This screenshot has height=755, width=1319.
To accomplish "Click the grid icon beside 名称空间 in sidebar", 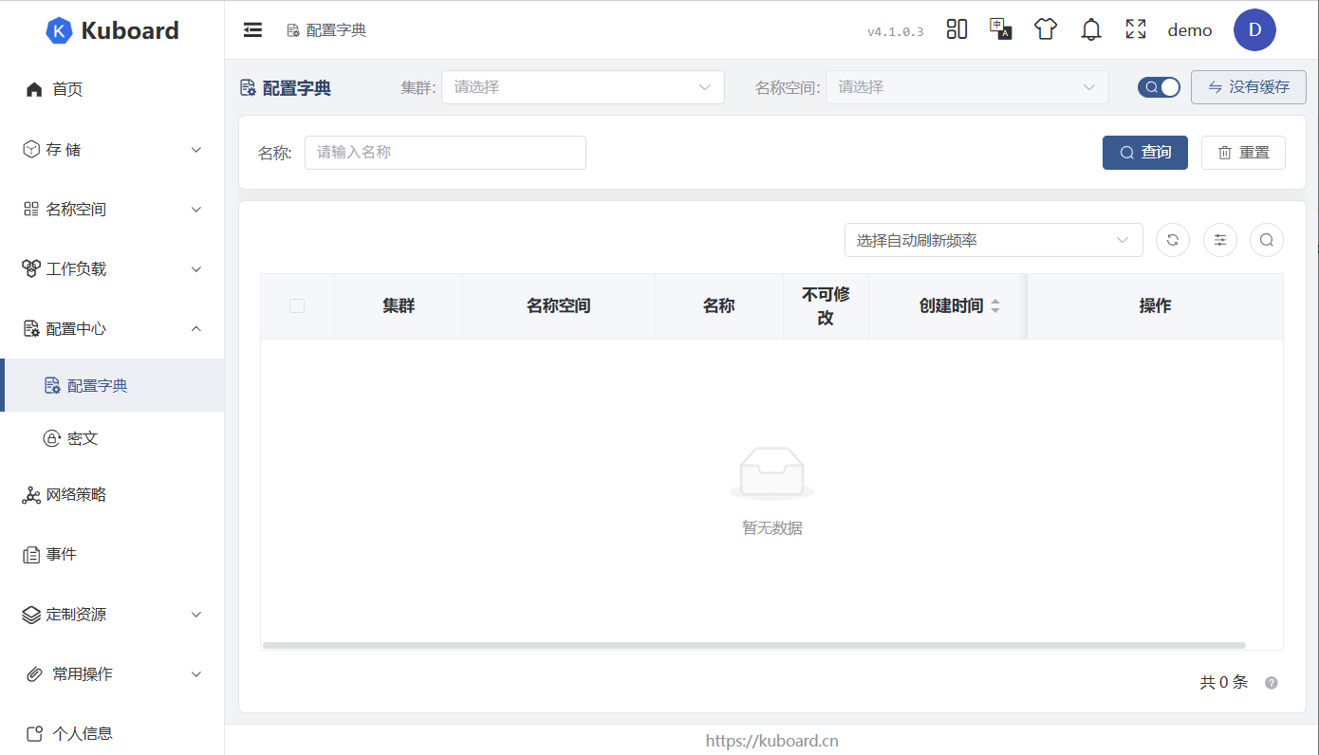I will tap(31, 209).
